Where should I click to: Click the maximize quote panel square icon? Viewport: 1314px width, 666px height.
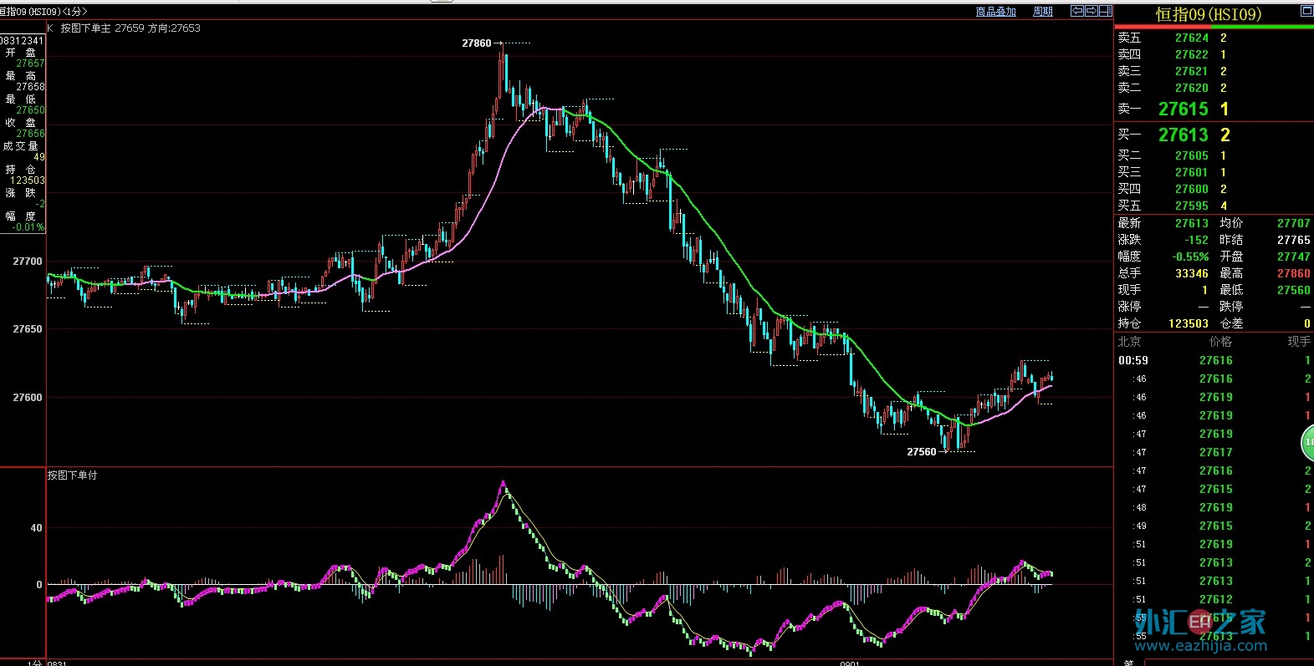point(1306,11)
